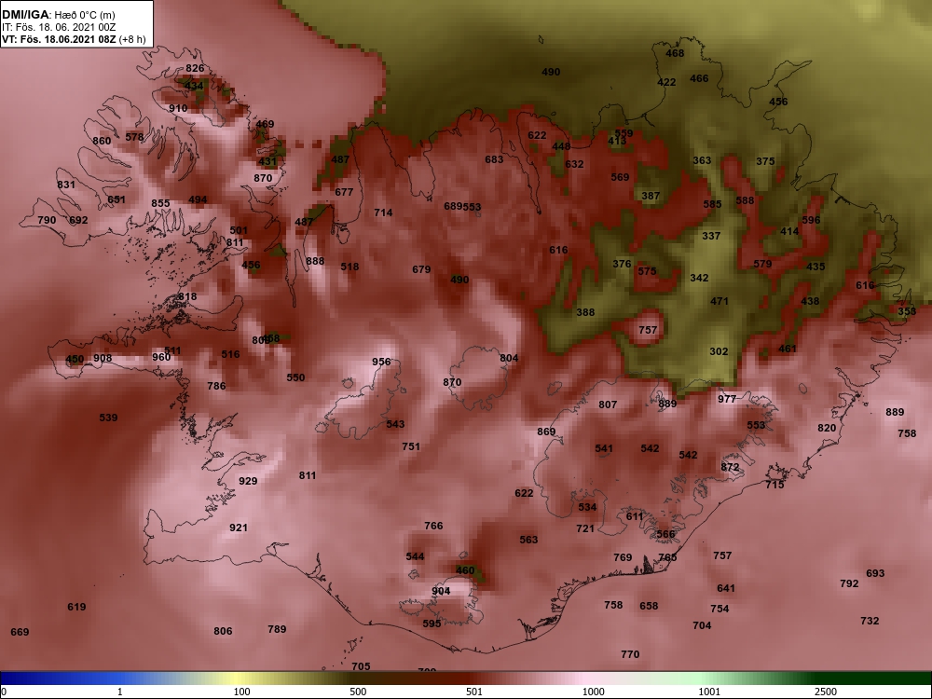Select the 683 map label
Viewport: 932px width, 699px height.
(x=494, y=159)
